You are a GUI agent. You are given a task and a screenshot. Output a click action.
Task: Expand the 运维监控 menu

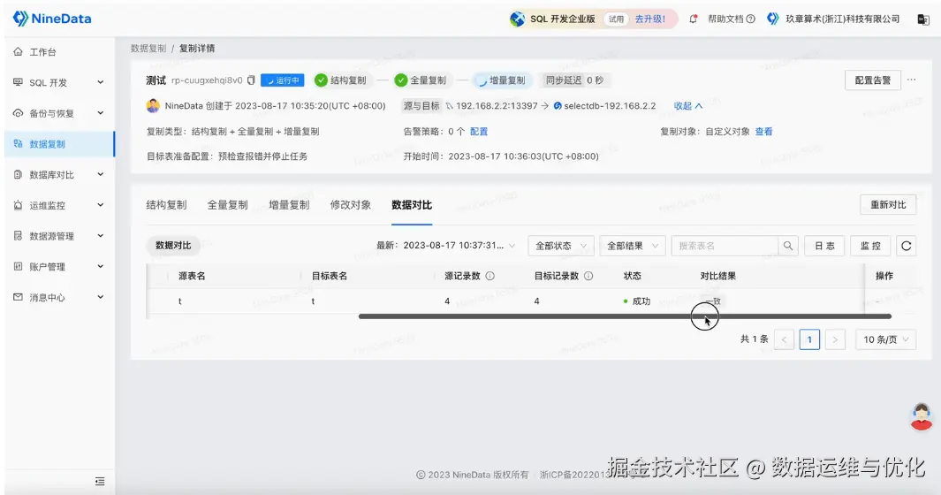(100, 205)
